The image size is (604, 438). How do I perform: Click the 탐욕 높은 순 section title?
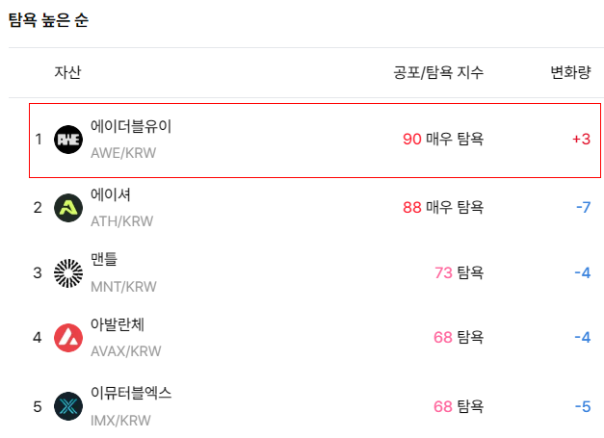(x=48, y=20)
